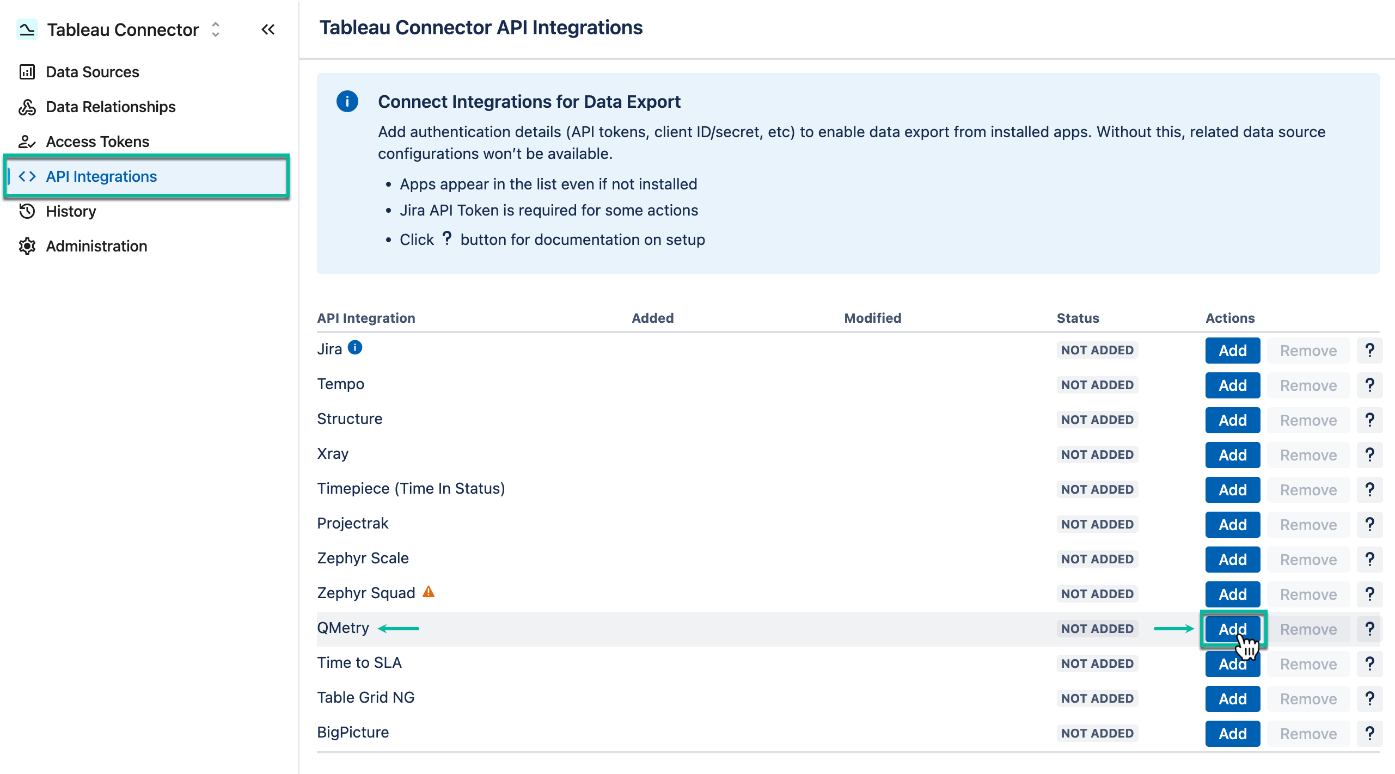The image size is (1395, 774).
Task: Click the warning icon beside Zephyr Squad
Action: (x=429, y=591)
